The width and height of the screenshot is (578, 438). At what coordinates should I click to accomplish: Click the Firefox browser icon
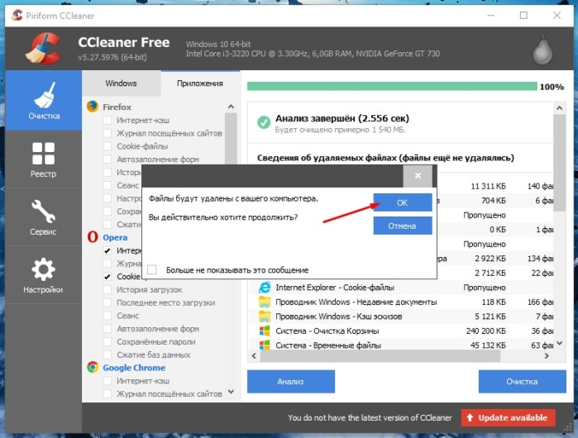[x=93, y=107]
